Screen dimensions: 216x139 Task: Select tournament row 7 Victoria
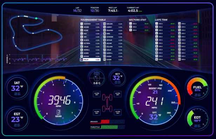pyautogui.click(x=90, y=43)
